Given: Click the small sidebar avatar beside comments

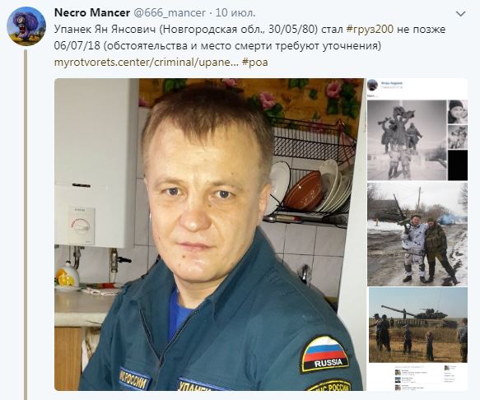Looking at the screenshot, I should (x=447, y=367).
